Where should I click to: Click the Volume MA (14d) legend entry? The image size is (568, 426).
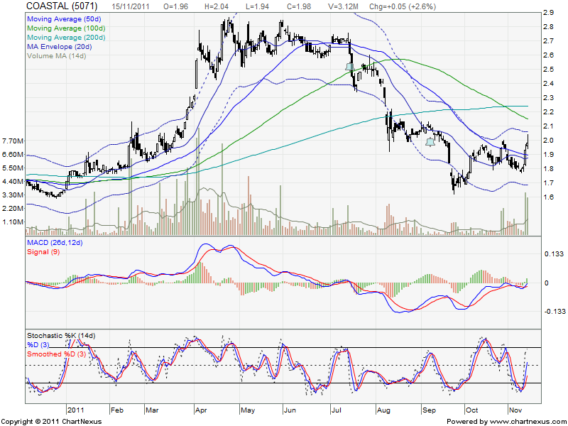58,58
